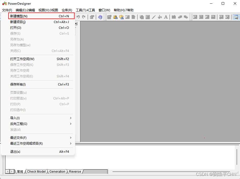Choose 打开工作空间(W) menu entry
The height and width of the screenshot is (179, 240).
(40, 59)
